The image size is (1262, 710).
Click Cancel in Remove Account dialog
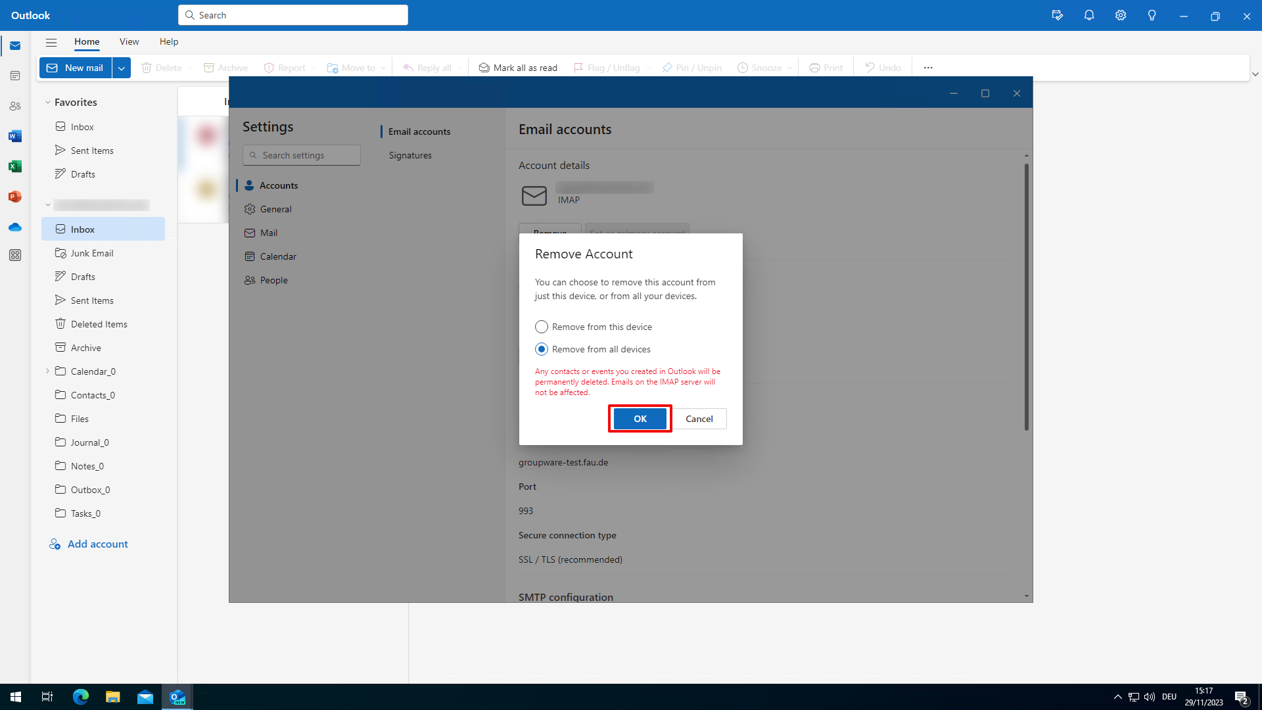[699, 419]
